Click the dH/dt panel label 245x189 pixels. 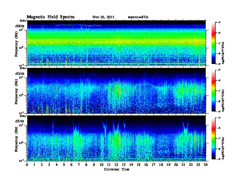tap(20, 26)
